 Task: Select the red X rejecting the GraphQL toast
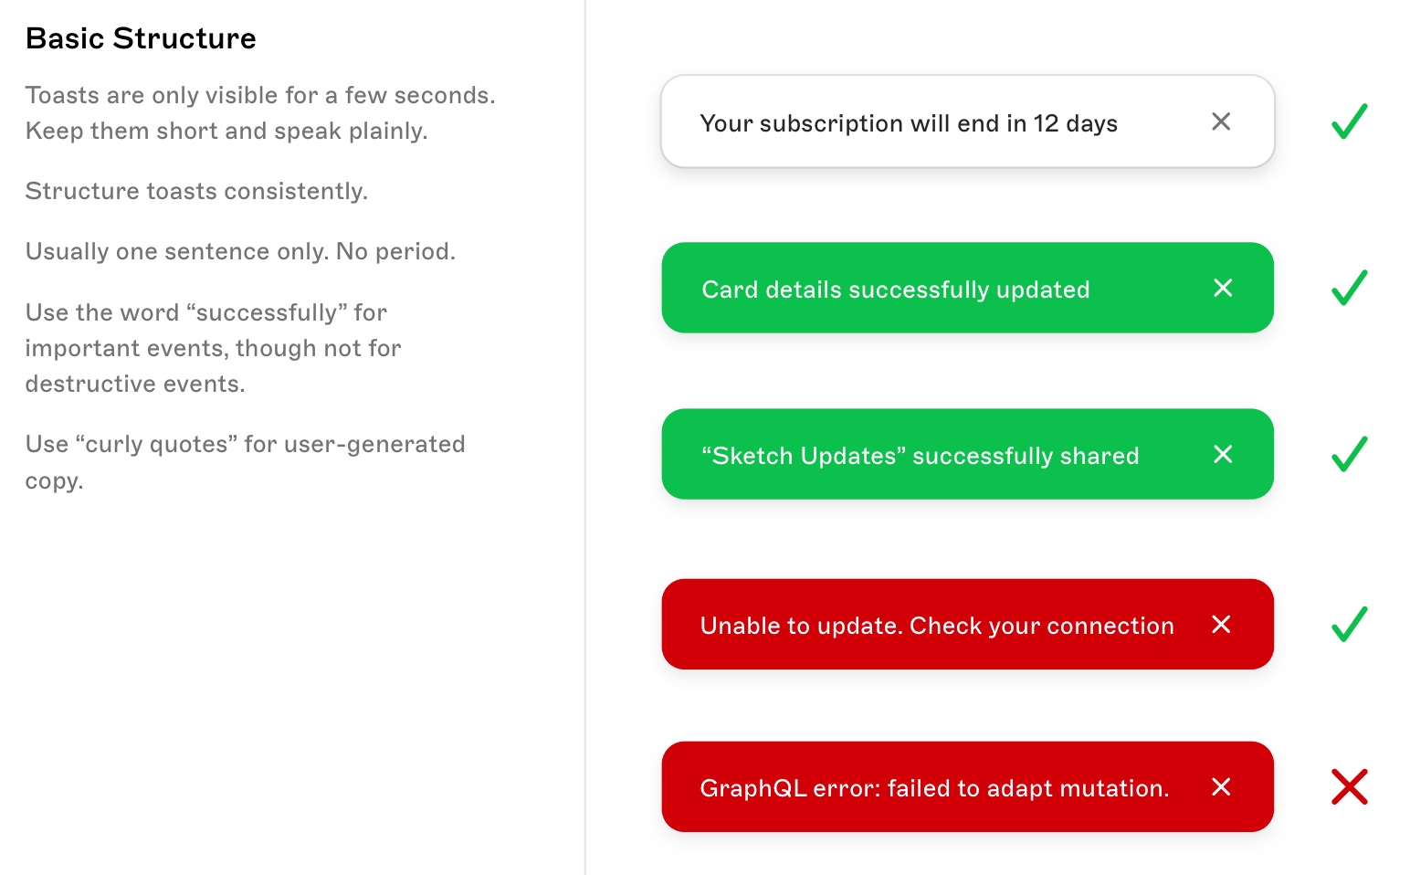coord(1349,786)
